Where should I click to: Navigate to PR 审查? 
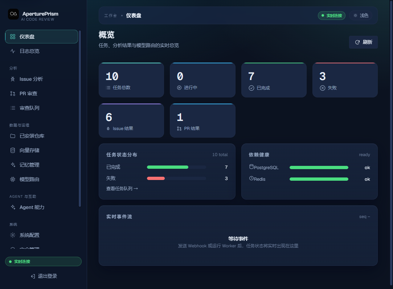[x=41, y=93]
